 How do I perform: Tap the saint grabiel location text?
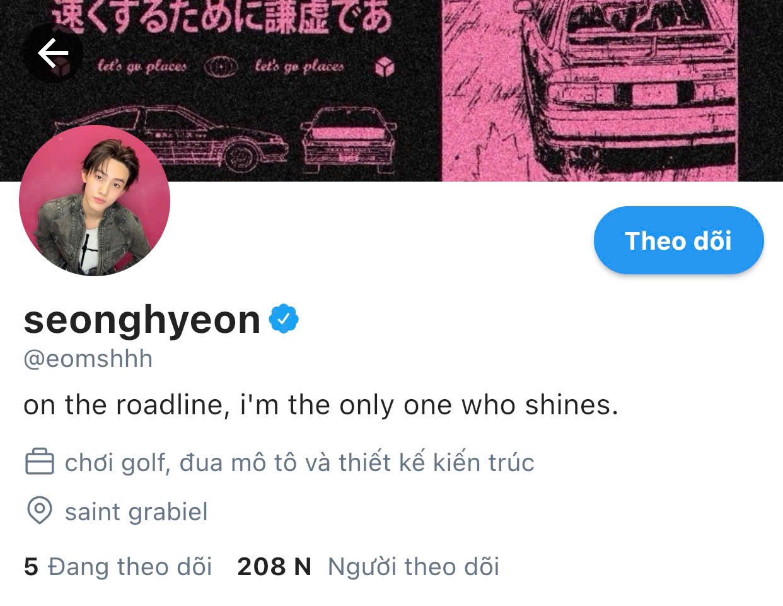click(136, 511)
